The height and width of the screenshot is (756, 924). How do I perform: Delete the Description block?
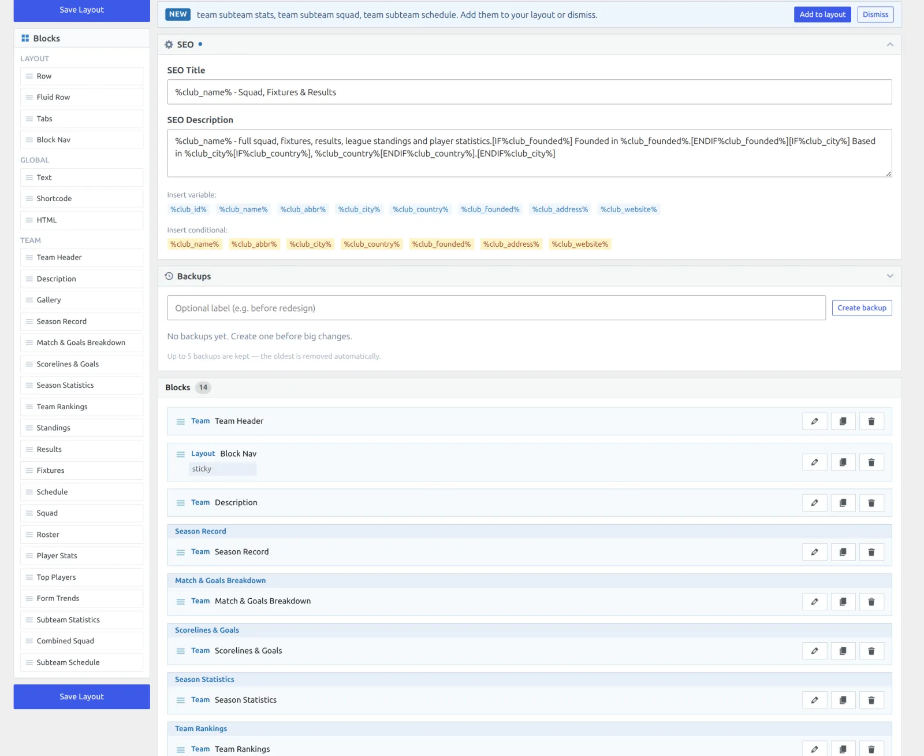pyautogui.click(x=871, y=503)
